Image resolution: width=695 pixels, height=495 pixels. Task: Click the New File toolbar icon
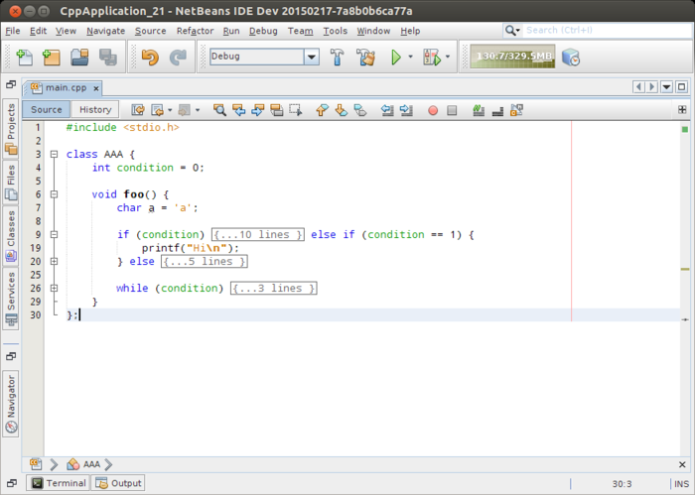tap(24, 58)
